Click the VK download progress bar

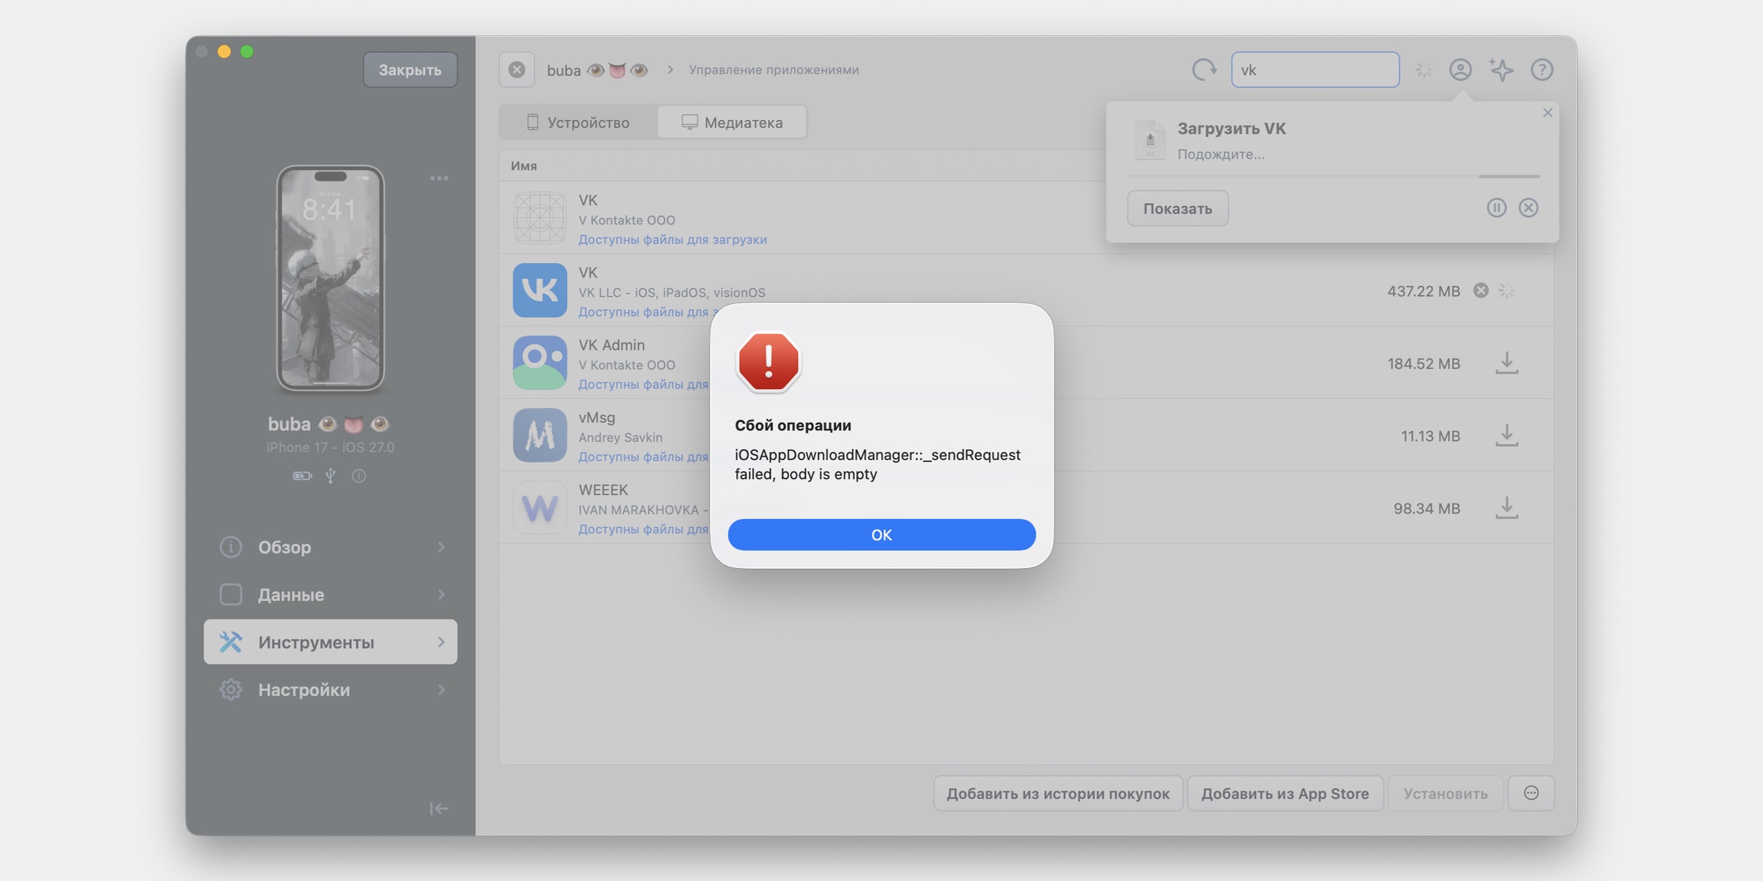(x=1333, y=176)
